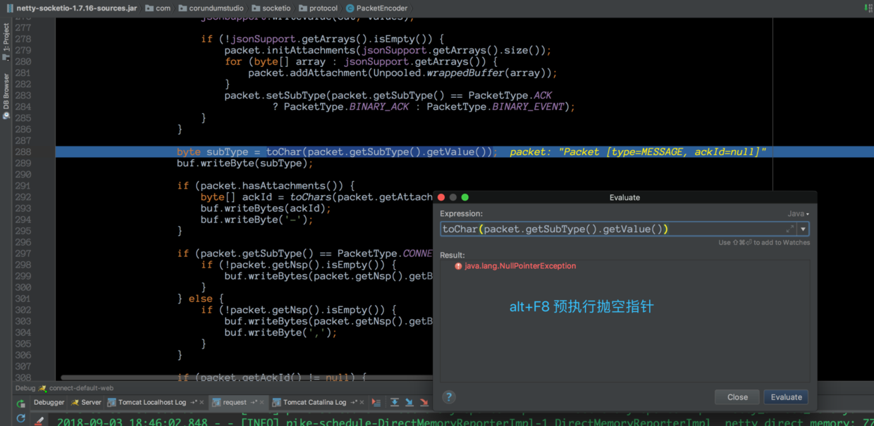Click the Update application icon
Screen dimensions: 874x426
[21, 419]
